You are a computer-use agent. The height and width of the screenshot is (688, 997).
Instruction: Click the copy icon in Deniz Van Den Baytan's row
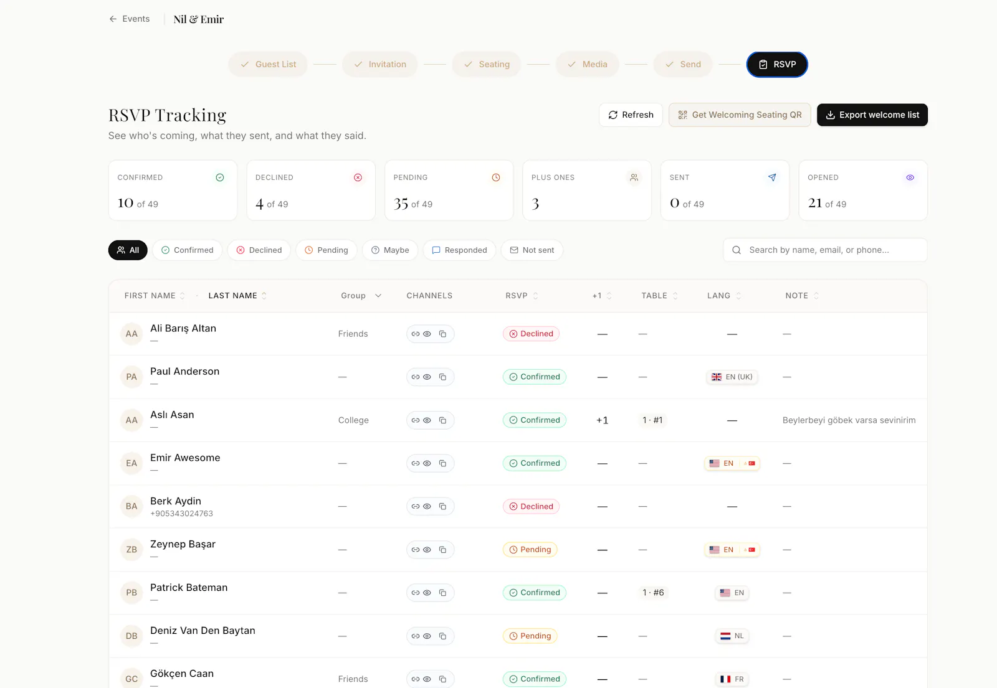[x=442, y=636]
